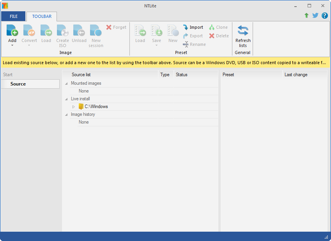This screenshot has height=241, width=331.
Task: Click the New session icon
Action: (x=96, y=30)
